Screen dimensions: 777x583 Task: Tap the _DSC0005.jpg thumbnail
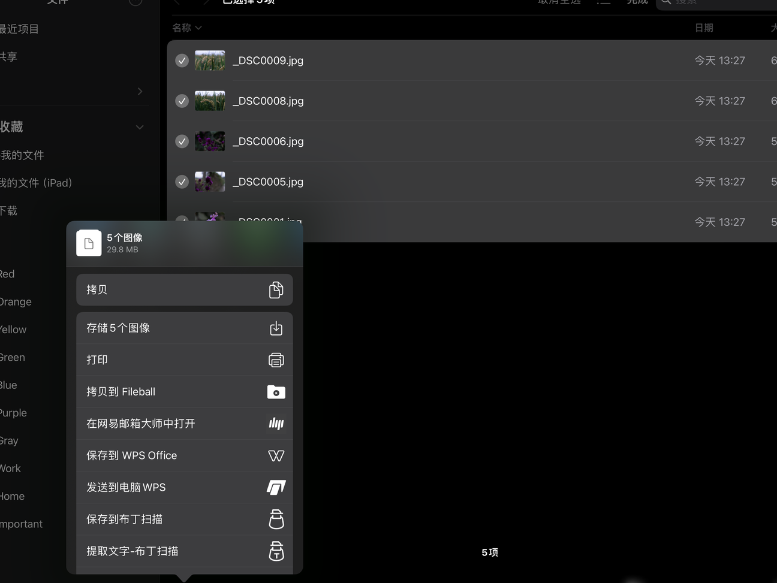tap(210, 182)
